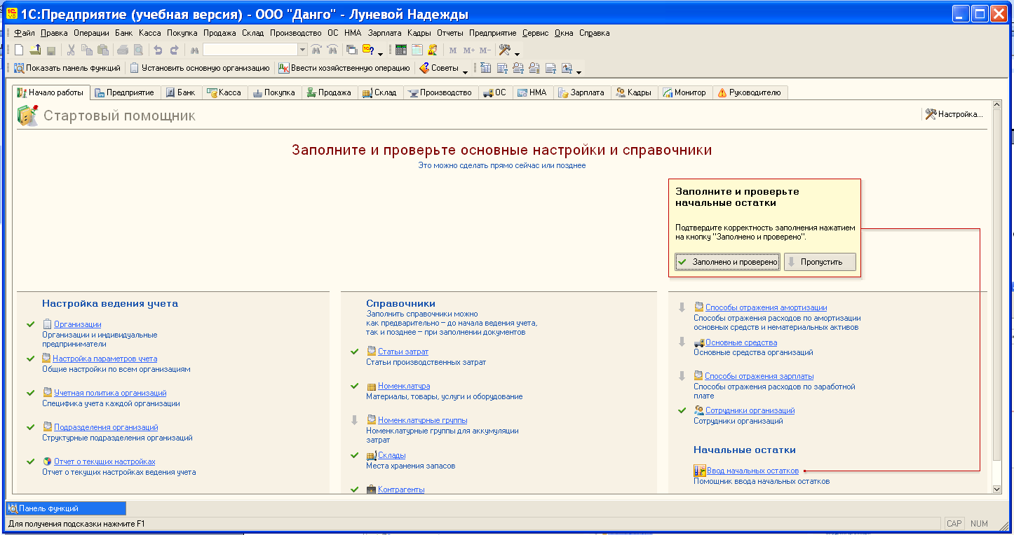Viewport: 1014px width, 535px height.
Task: Switch to the Производство tab
Action: 440,92
